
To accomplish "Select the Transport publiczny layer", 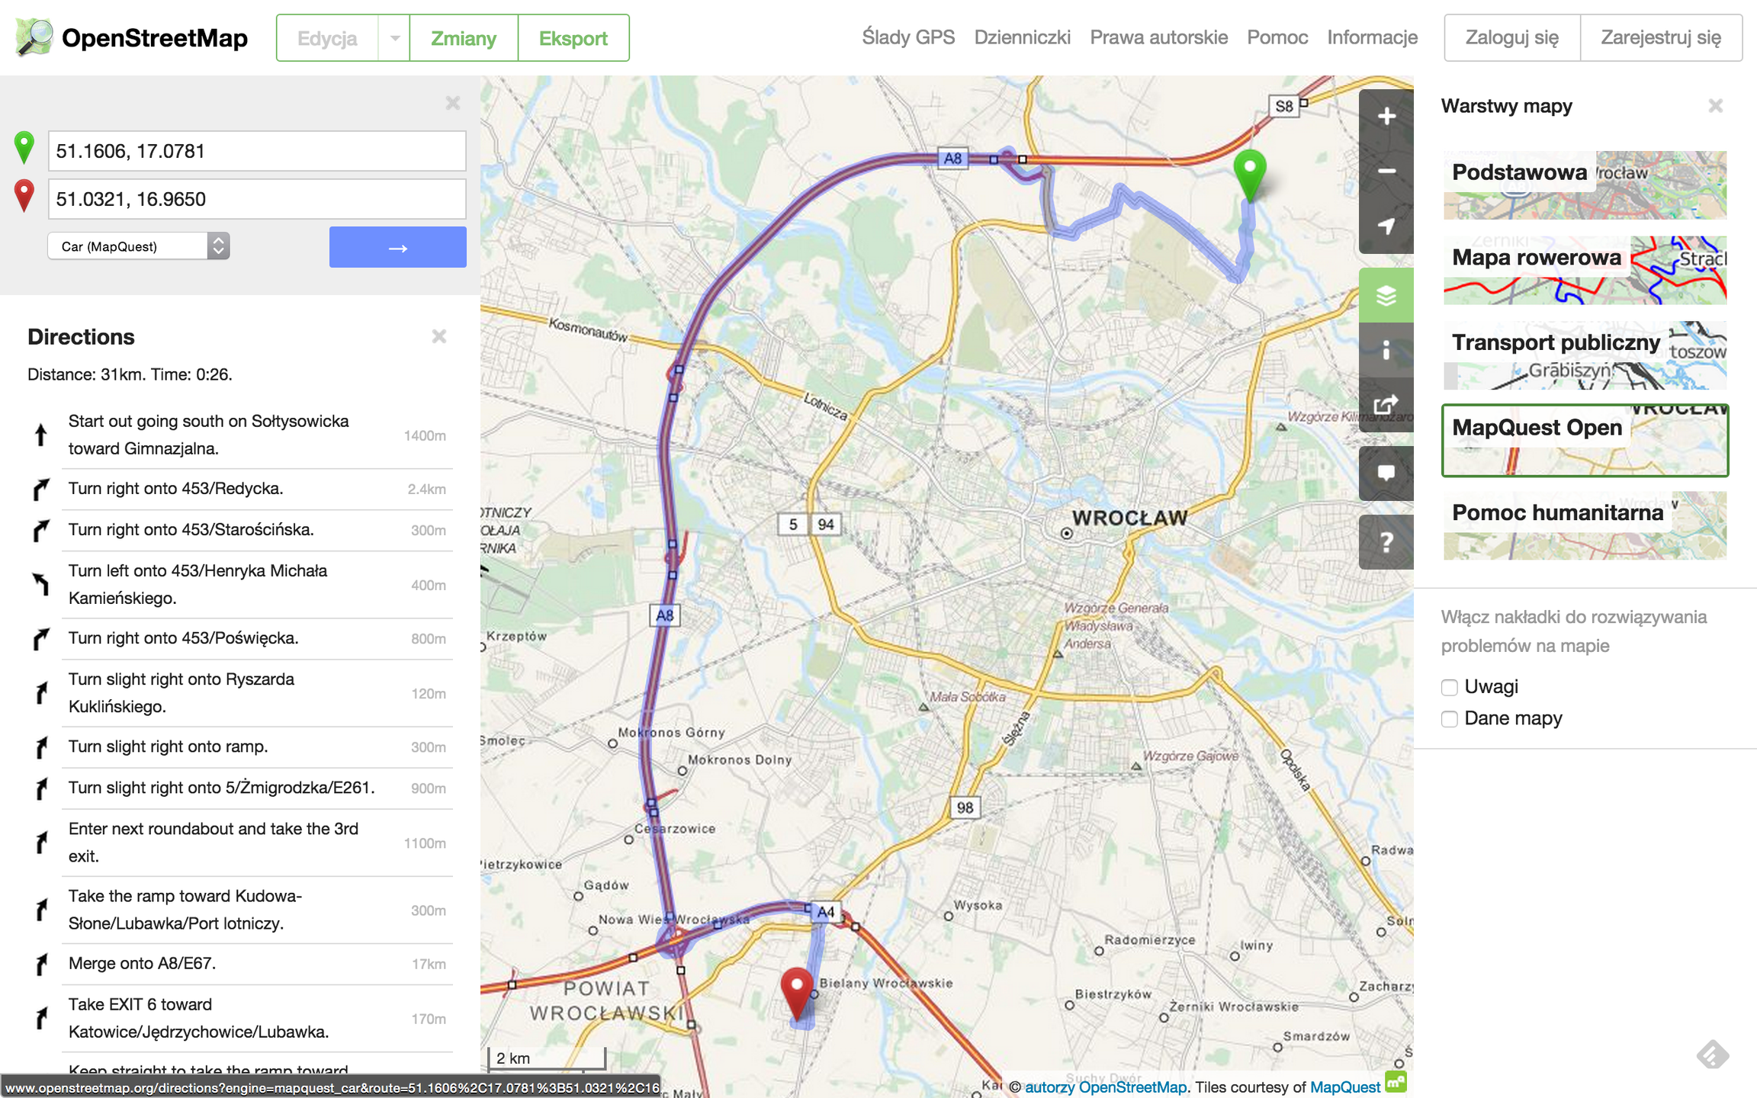I will 1585,355.
